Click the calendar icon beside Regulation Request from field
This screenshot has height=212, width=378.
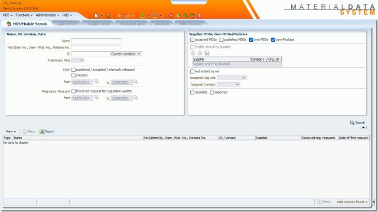pos(97,98)
